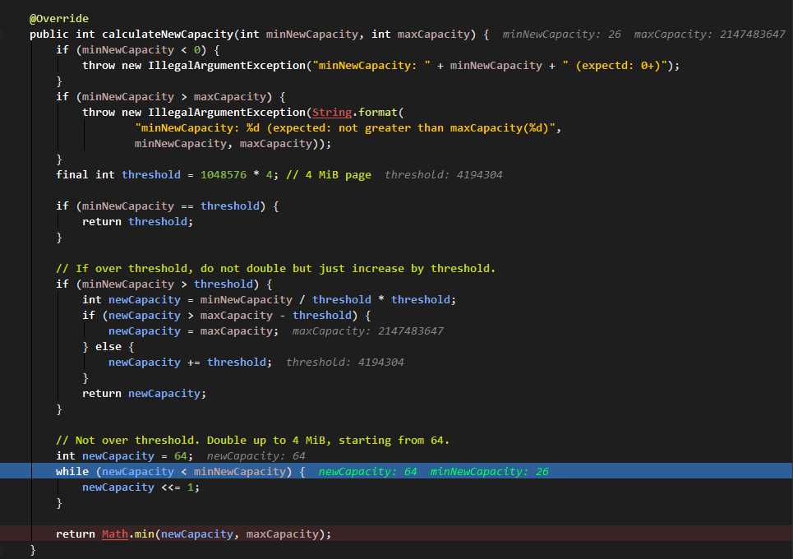Click 'return threshold;' statement
This screenshot has height=559, width=793.
click(137, 222)
